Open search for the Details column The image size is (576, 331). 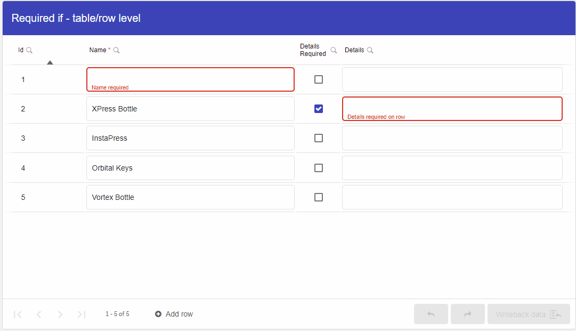point(370,50)
